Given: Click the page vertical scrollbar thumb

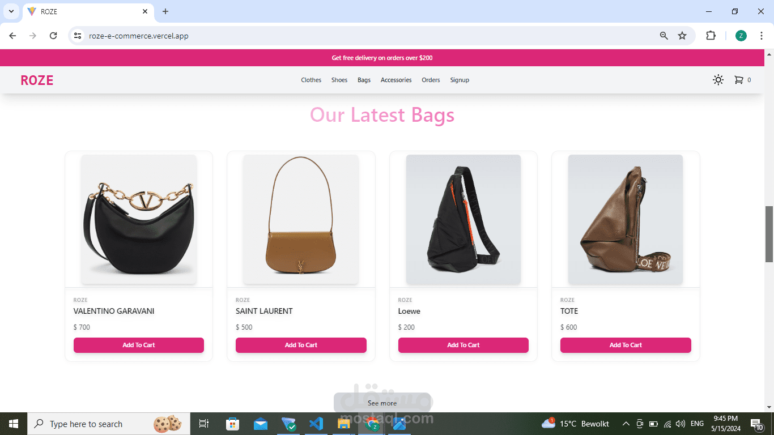Looking at the screenshot, I should (x=769, y=234).
